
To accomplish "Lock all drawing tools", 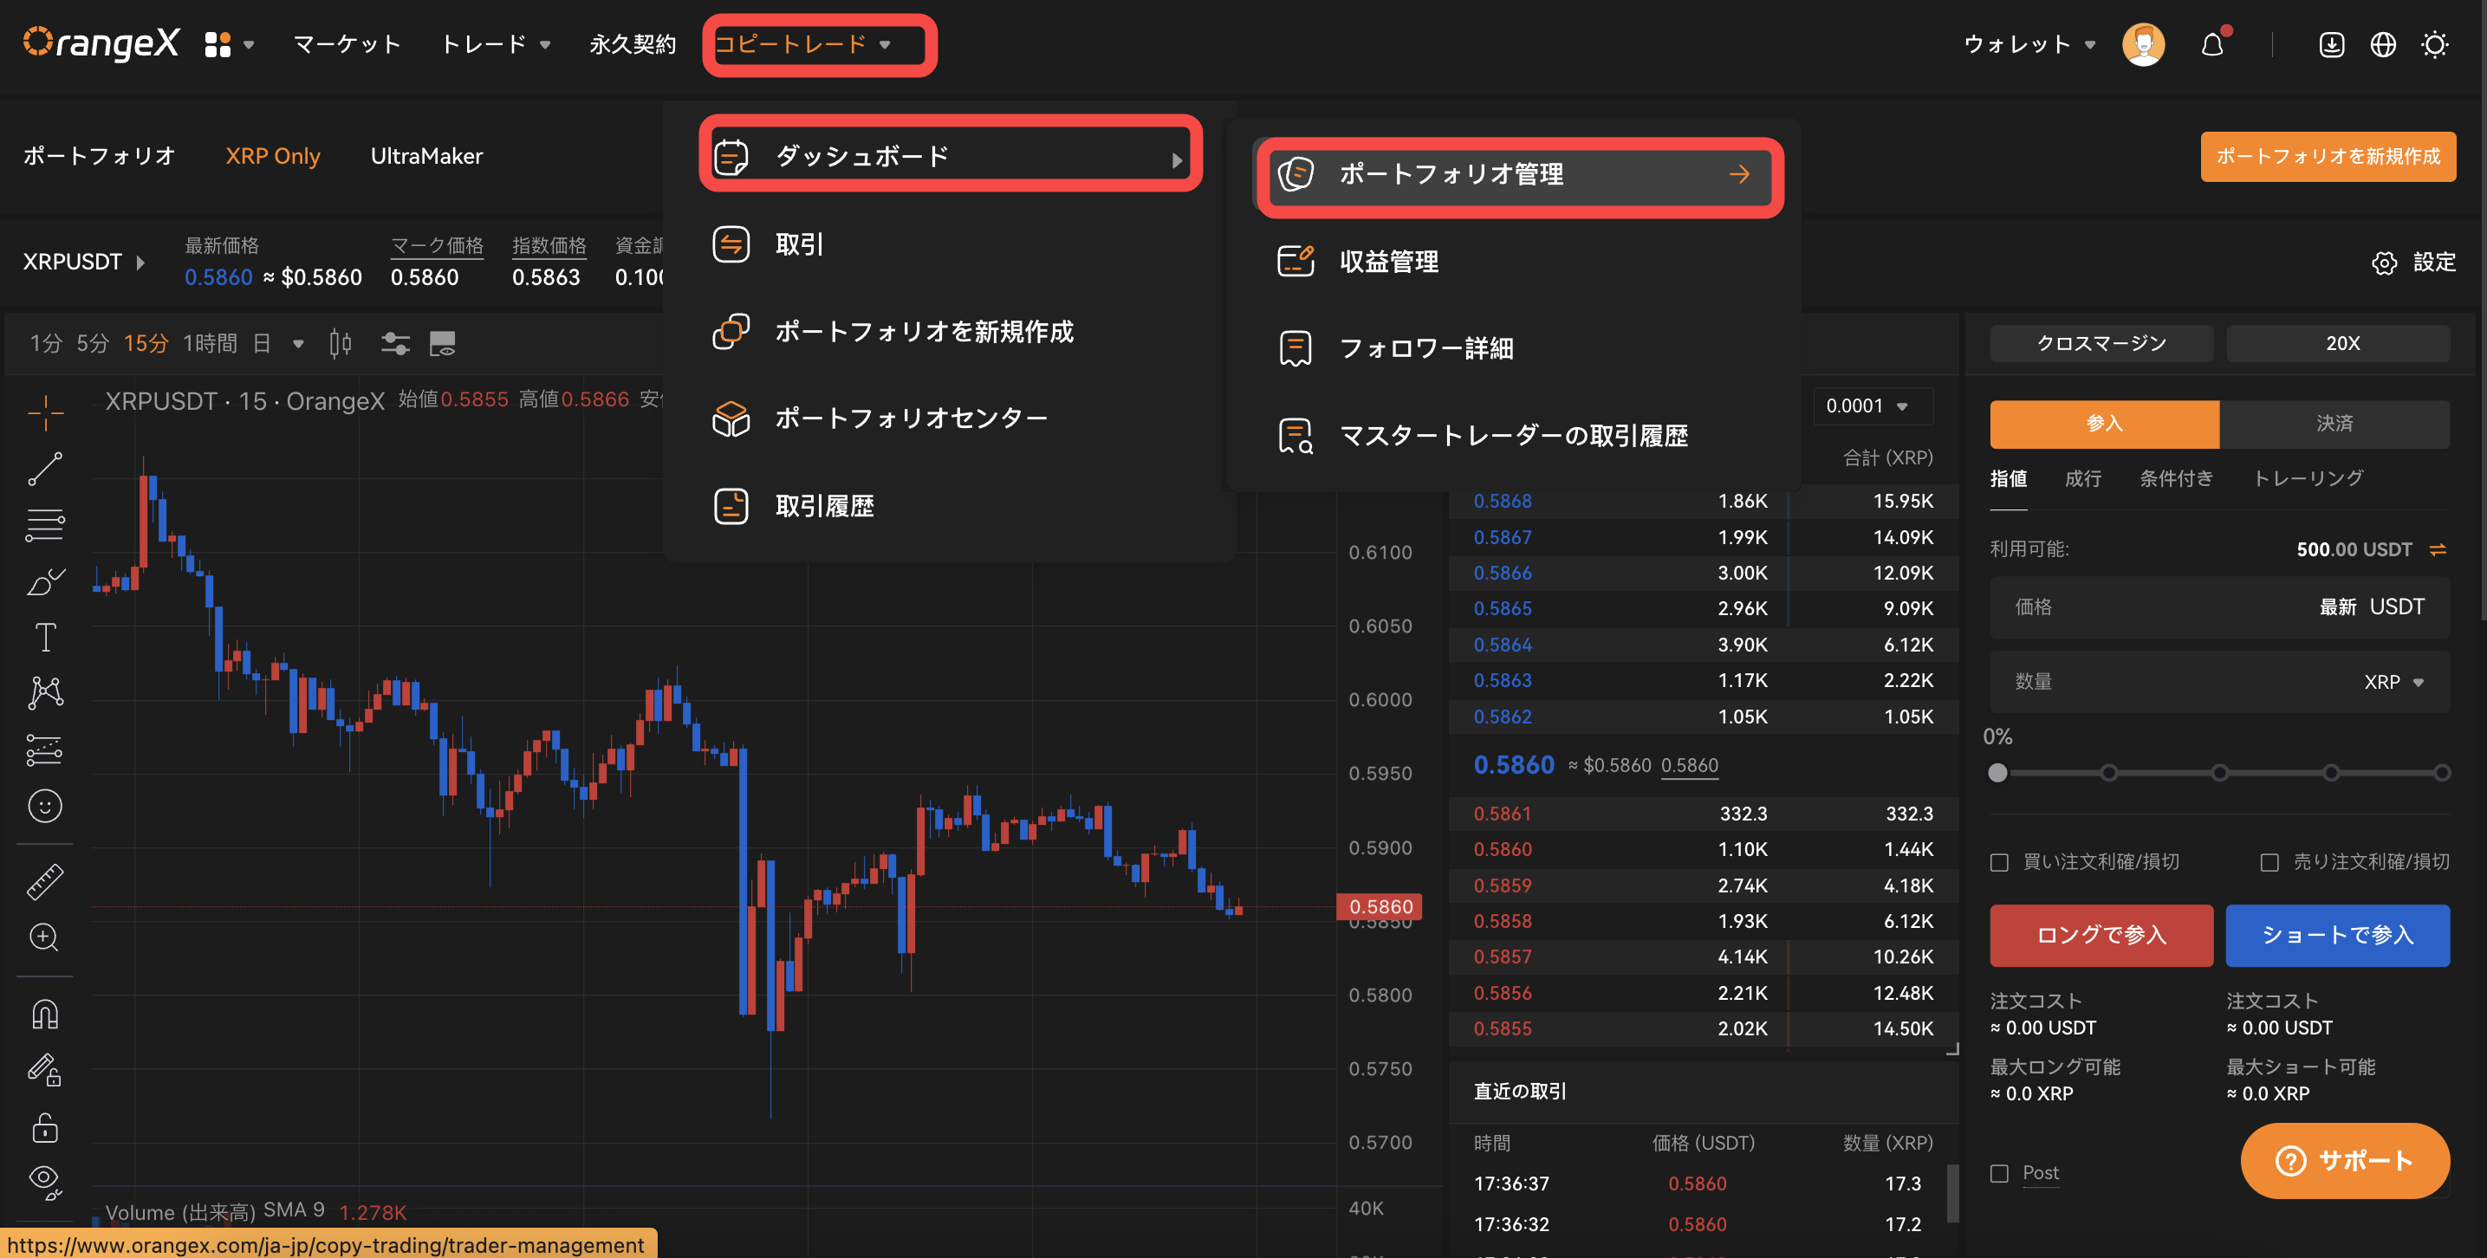I will 45,1126.
